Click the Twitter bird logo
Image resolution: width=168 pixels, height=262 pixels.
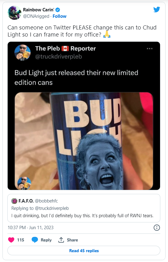pyautogui.click(x=157, y=10)
